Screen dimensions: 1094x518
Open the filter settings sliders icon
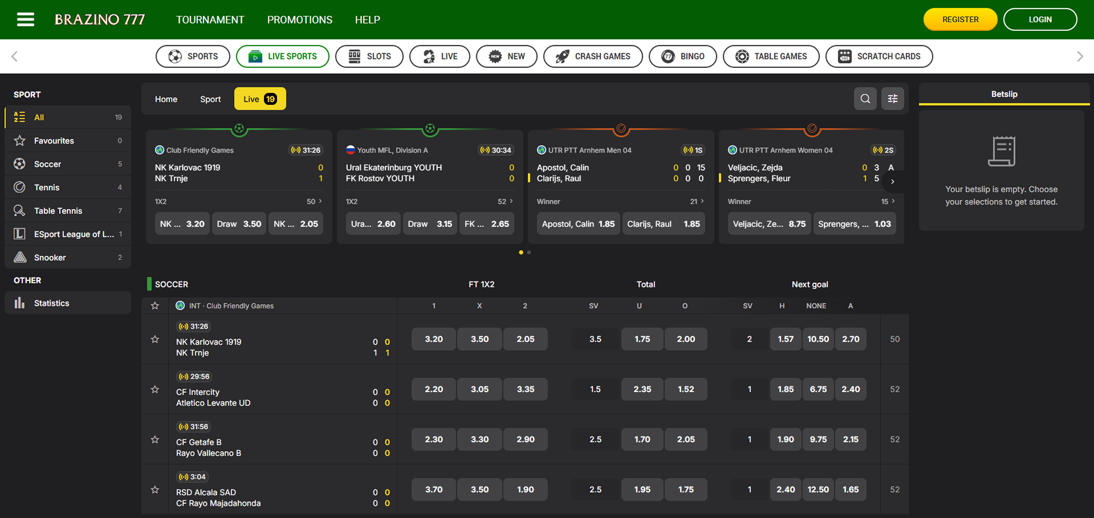point(892,99)
